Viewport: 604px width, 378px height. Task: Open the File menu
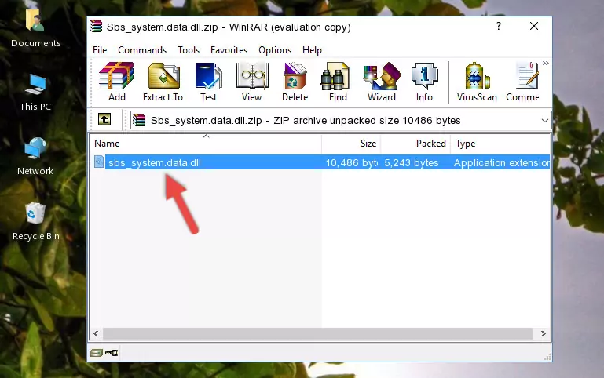tap(100, 50)
